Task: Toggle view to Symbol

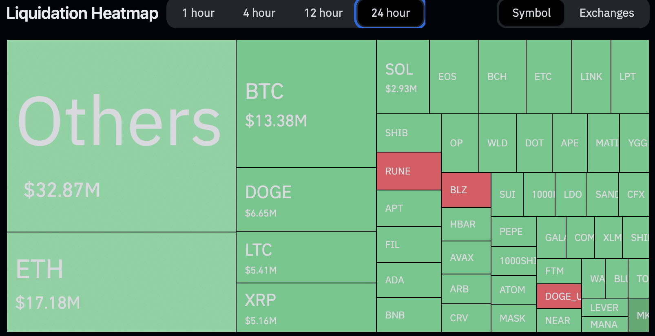Action: point(531,13)
